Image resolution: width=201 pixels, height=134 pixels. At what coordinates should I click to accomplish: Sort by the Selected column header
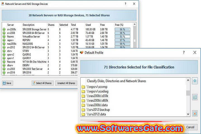[x=64, y=25]
